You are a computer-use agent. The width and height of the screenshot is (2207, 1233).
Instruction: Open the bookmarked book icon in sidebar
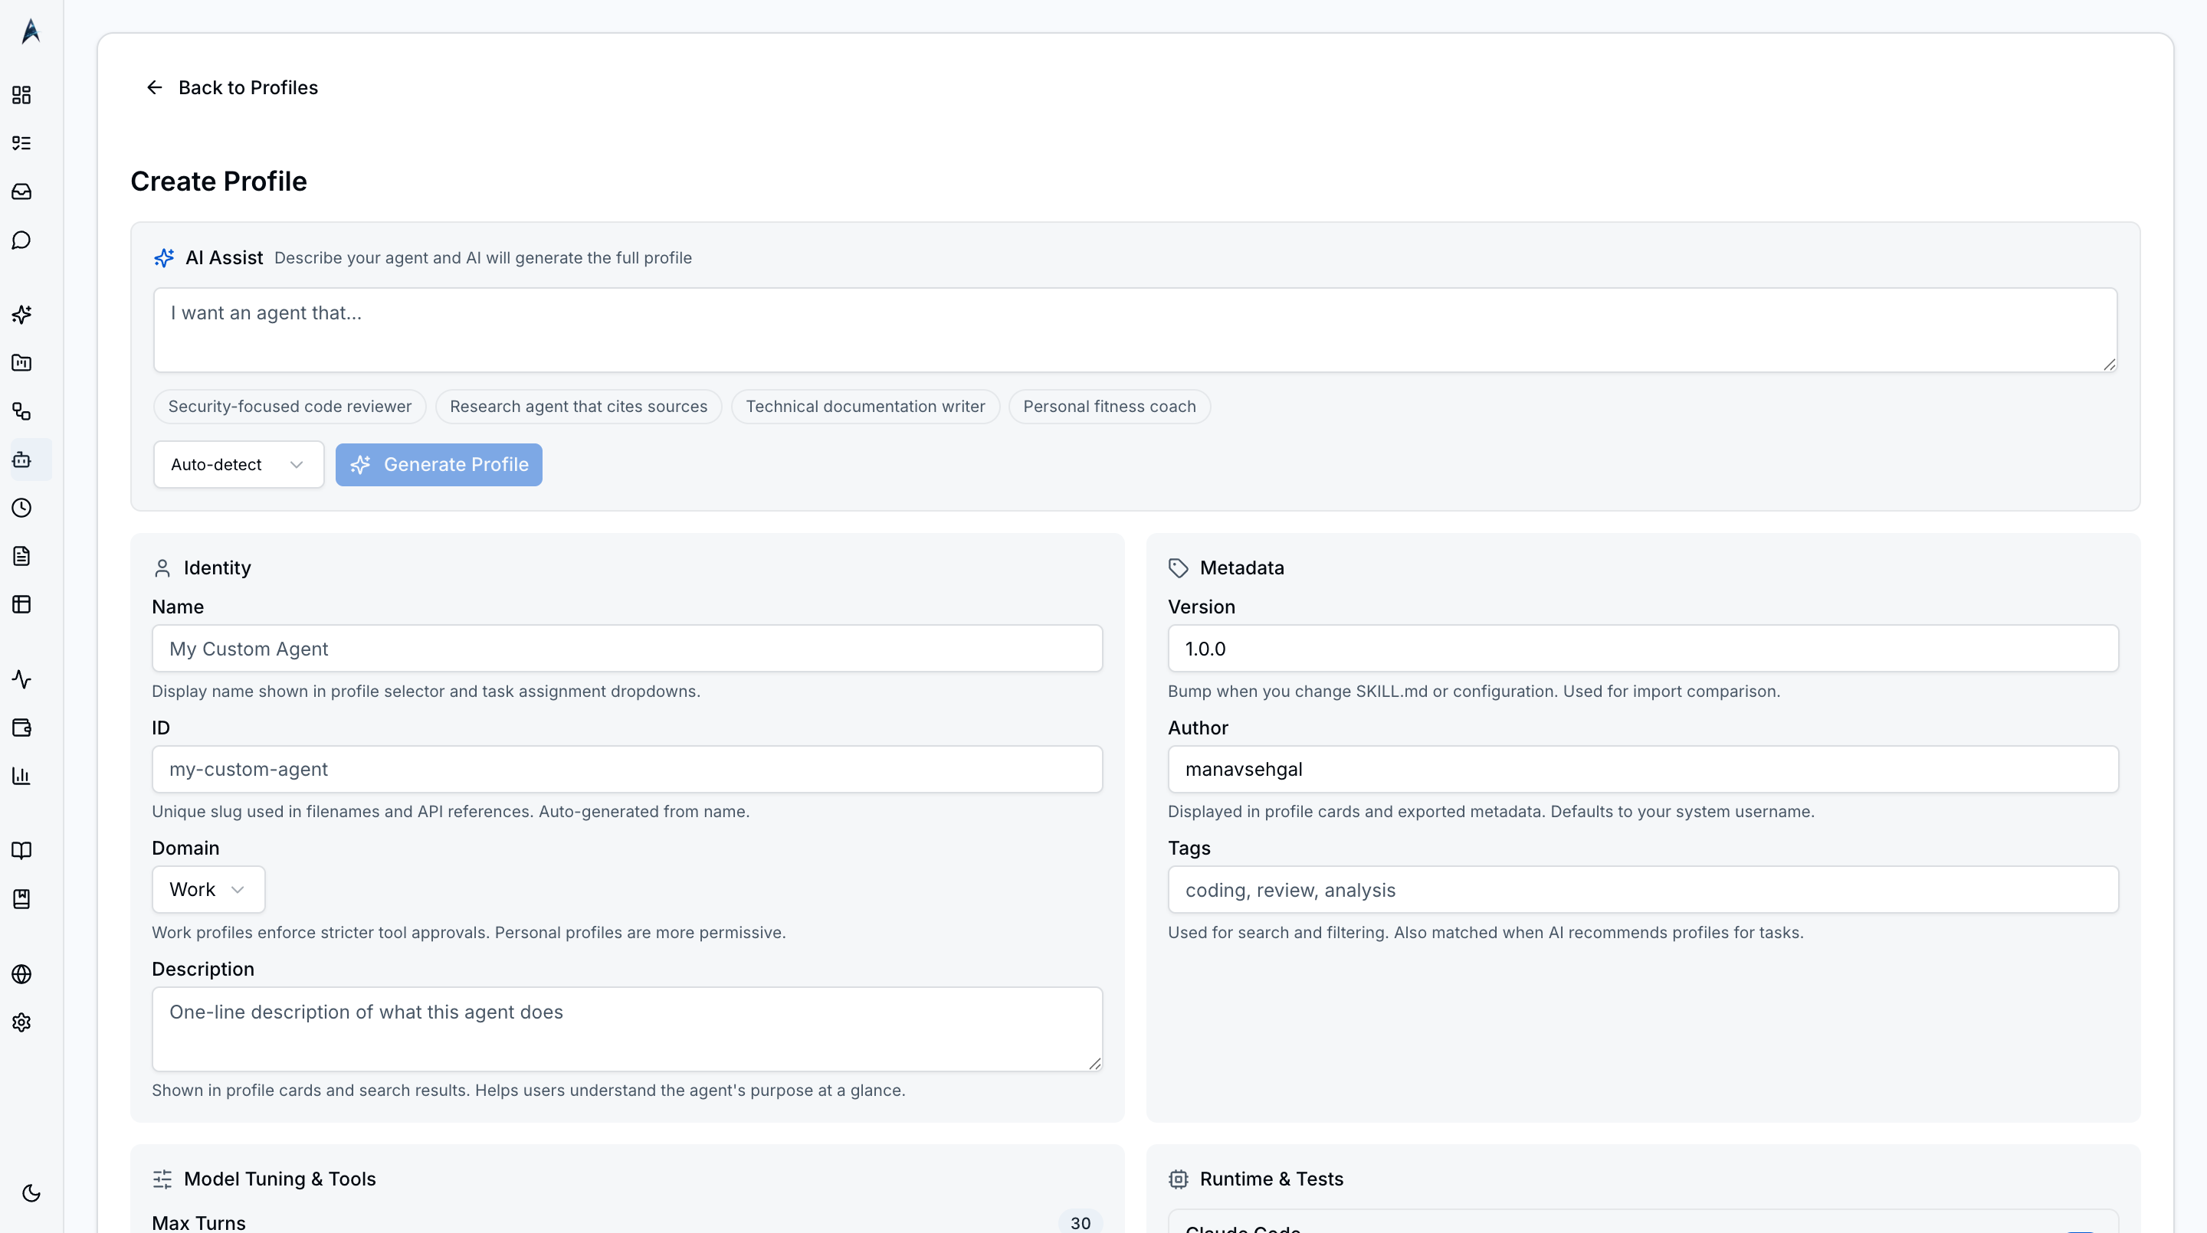click(21, 899)
